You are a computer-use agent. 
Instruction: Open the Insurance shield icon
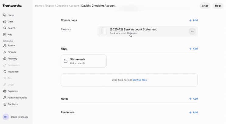pyautogui.click(x=5, y=72)
